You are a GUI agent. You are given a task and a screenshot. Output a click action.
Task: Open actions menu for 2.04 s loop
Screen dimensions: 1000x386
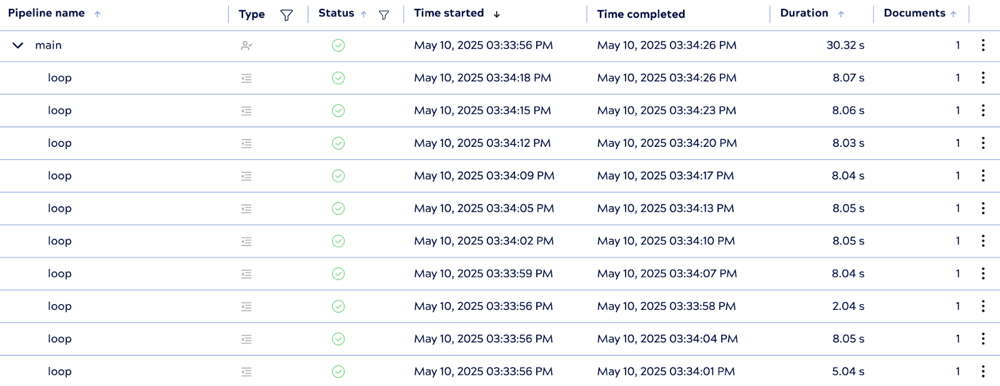983,306
